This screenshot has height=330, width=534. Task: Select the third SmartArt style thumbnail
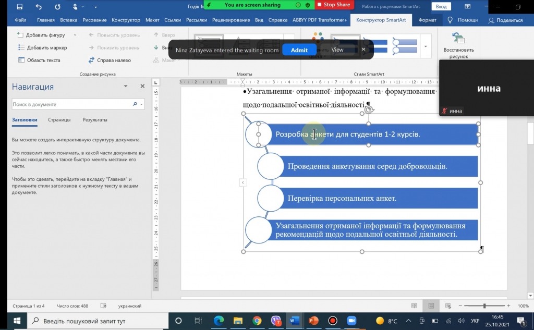point(405,46)
